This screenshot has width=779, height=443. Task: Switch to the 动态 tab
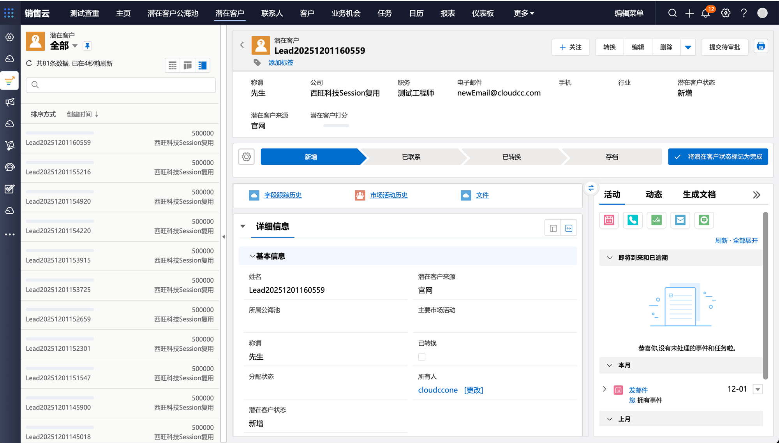[654, 195]
